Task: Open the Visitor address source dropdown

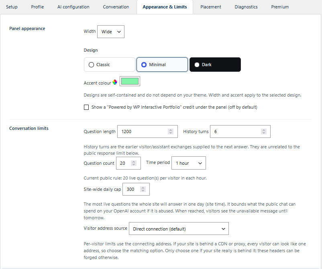Action: pos(179,229)
